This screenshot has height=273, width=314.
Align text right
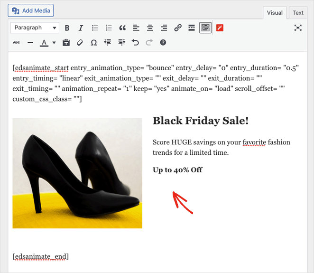[164, 28]
